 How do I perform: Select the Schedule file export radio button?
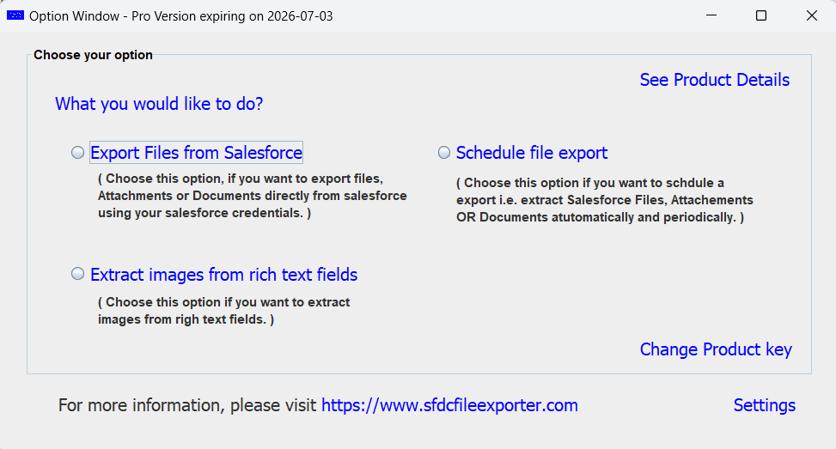point(444,153)
